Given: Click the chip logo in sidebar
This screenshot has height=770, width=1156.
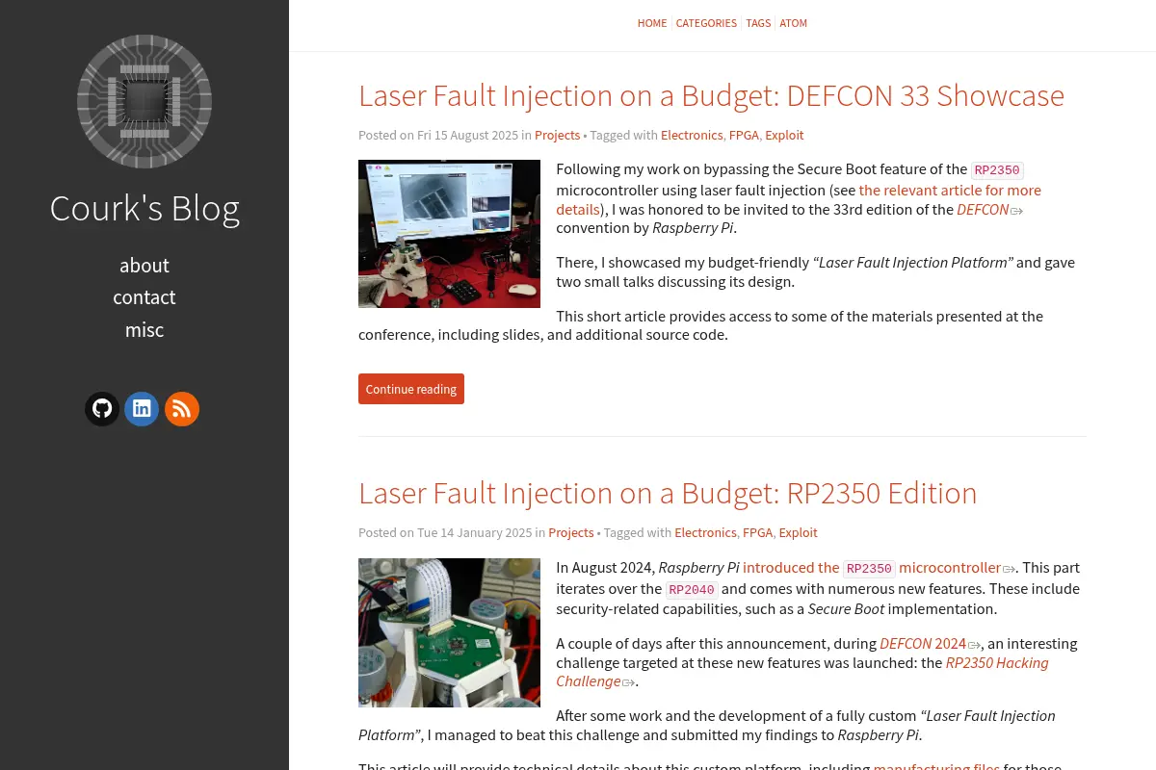Looking at the screenshot, I should (x=144, y=102).
